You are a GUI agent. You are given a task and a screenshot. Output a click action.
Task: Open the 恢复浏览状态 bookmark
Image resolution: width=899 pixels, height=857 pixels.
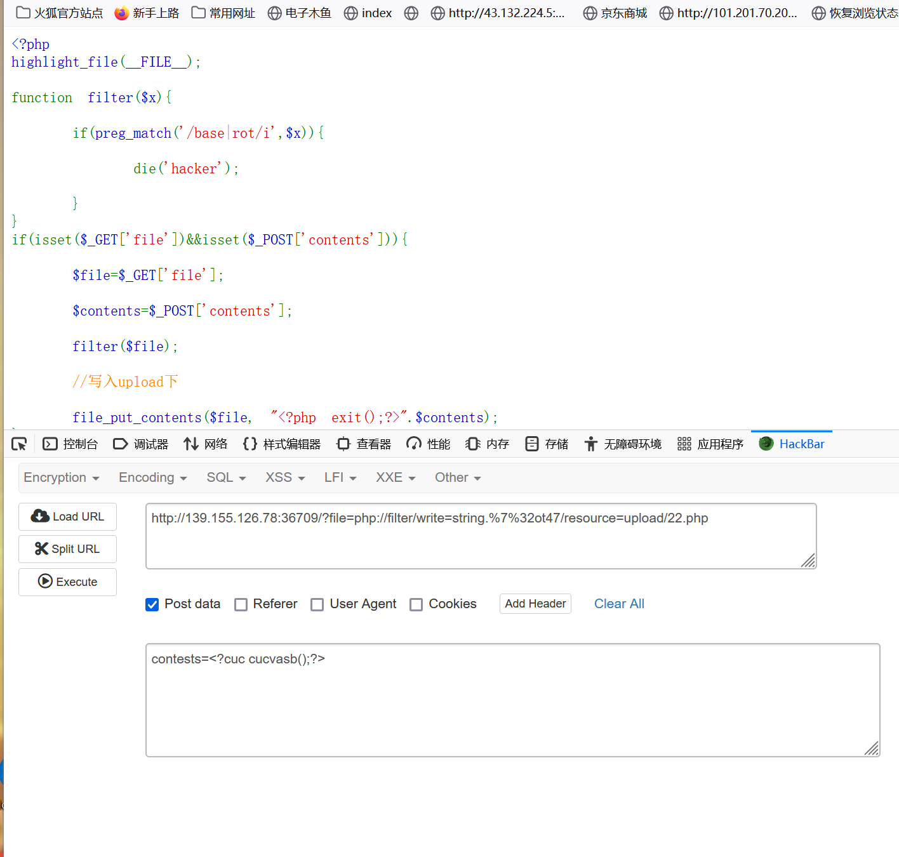[855, 13]
